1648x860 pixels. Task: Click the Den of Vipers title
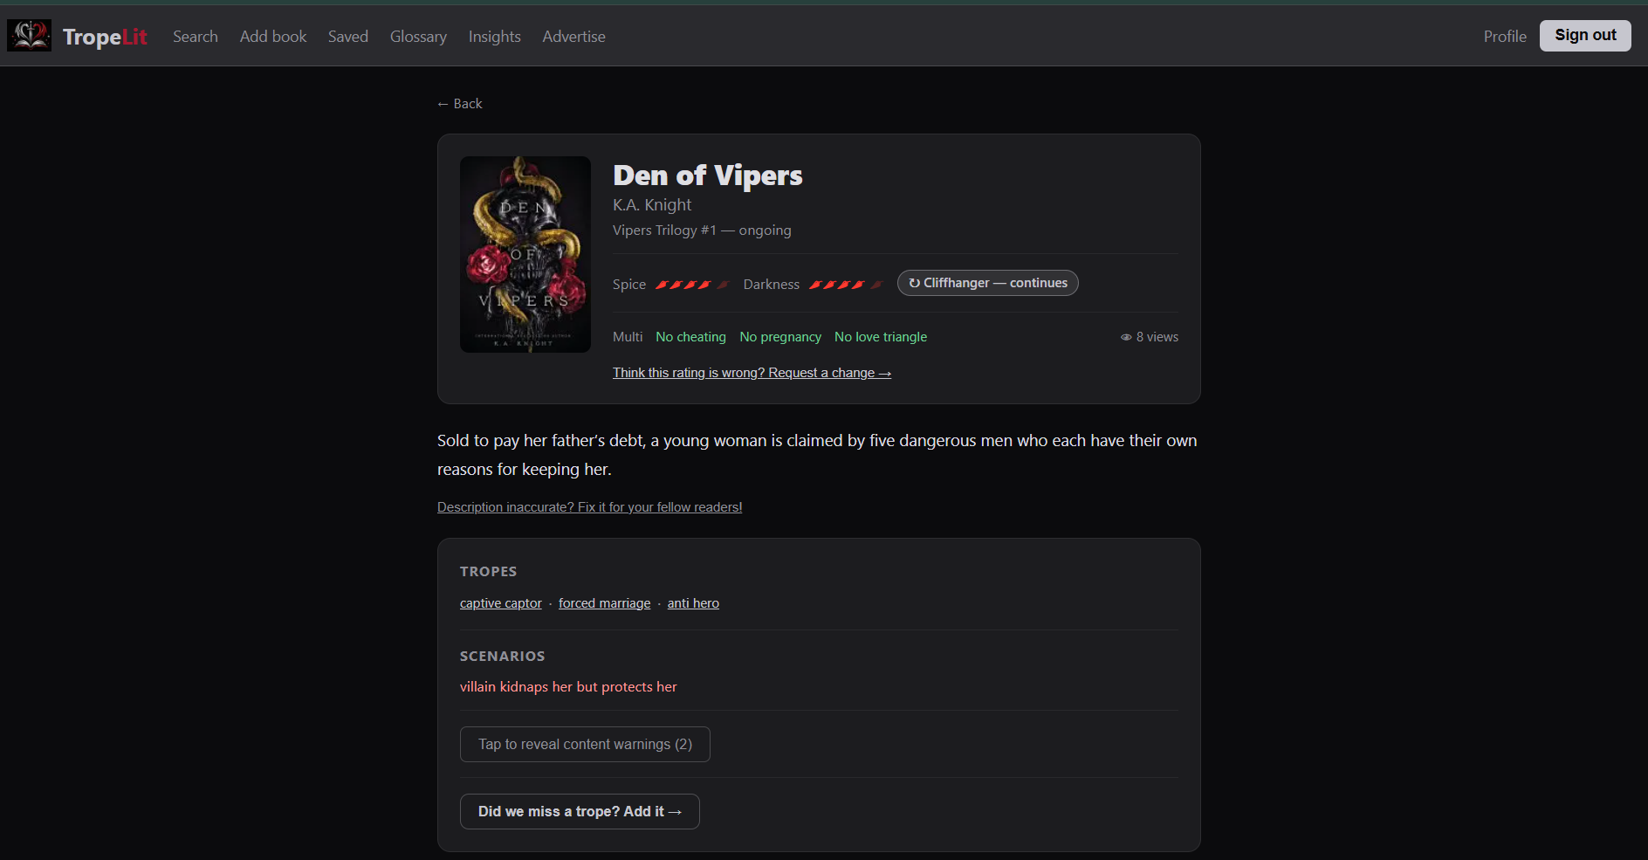pos(708,175)
